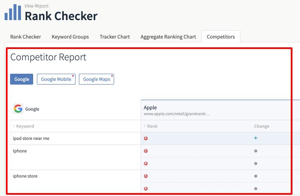
Task: View the Aggregate Ranking Chart tab
Action: (x=168, y=37)
